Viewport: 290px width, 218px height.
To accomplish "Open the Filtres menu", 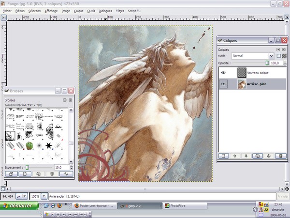I will click(120, 10).
